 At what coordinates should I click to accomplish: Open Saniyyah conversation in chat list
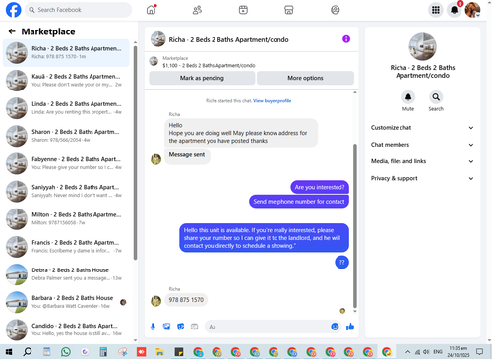point(66,191)
